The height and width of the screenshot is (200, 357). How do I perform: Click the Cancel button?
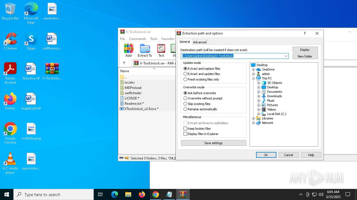(x=289, y=155)
